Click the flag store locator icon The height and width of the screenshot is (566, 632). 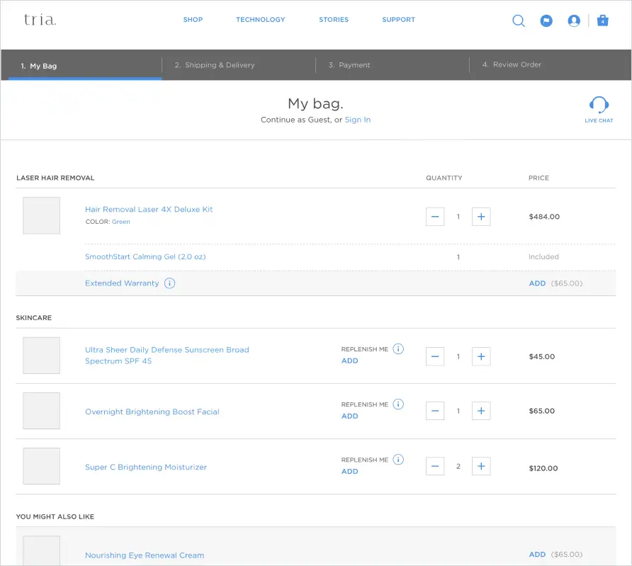click(x=546, y=21)
